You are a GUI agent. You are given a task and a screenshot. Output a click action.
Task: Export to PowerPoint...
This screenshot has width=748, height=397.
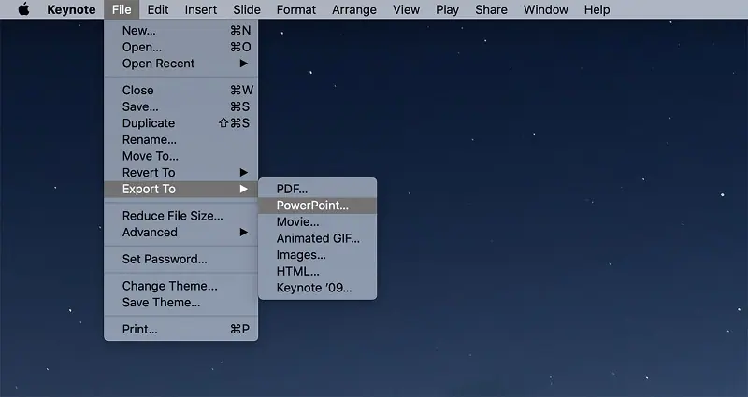317,206
